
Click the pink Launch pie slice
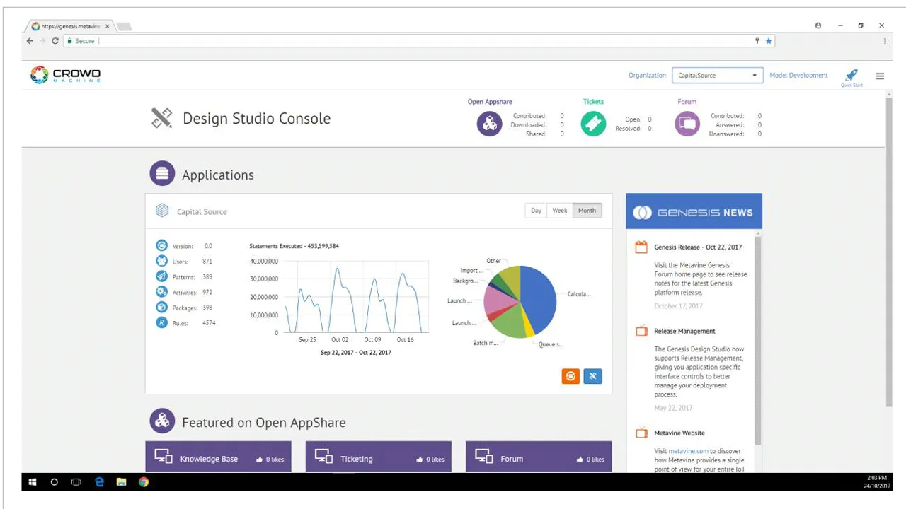(x=500, y=300)
